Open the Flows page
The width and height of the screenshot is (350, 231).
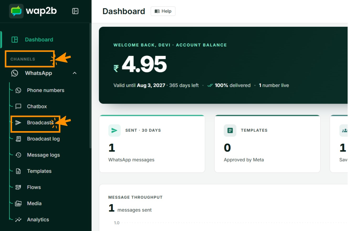[34, 187]
